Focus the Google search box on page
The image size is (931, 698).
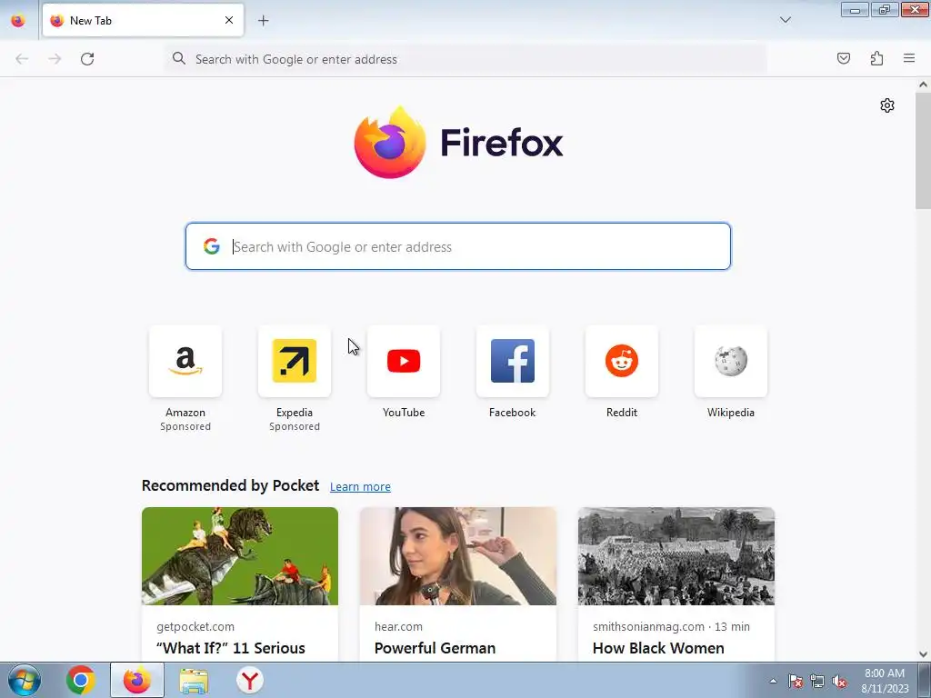coord(458,246)
